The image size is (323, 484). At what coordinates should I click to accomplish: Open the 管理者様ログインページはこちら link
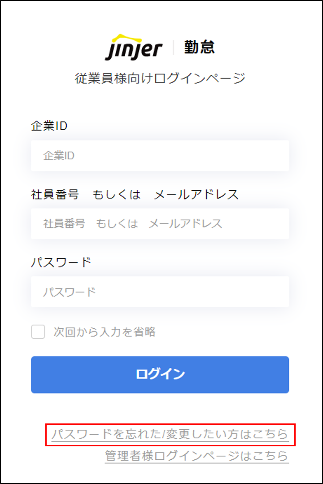tap(196, 456)
